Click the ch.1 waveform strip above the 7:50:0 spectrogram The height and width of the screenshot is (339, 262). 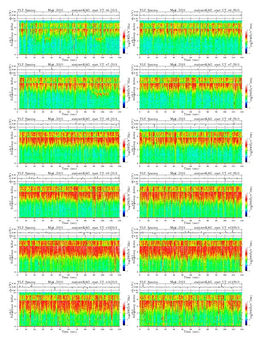191,70
